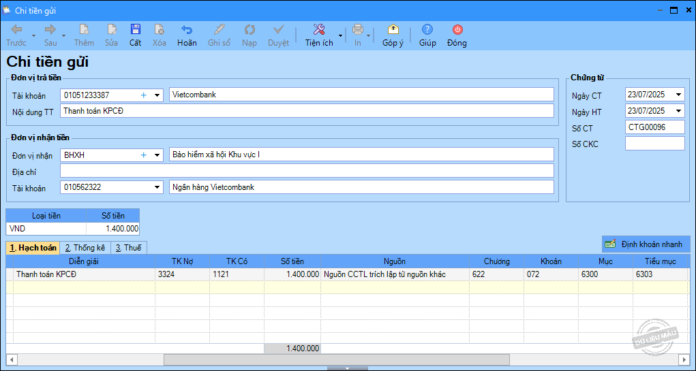The height and width of the screenshot is (371, 696).
Task: Expand the In (print) dropdown arrow
Action: 368,35
